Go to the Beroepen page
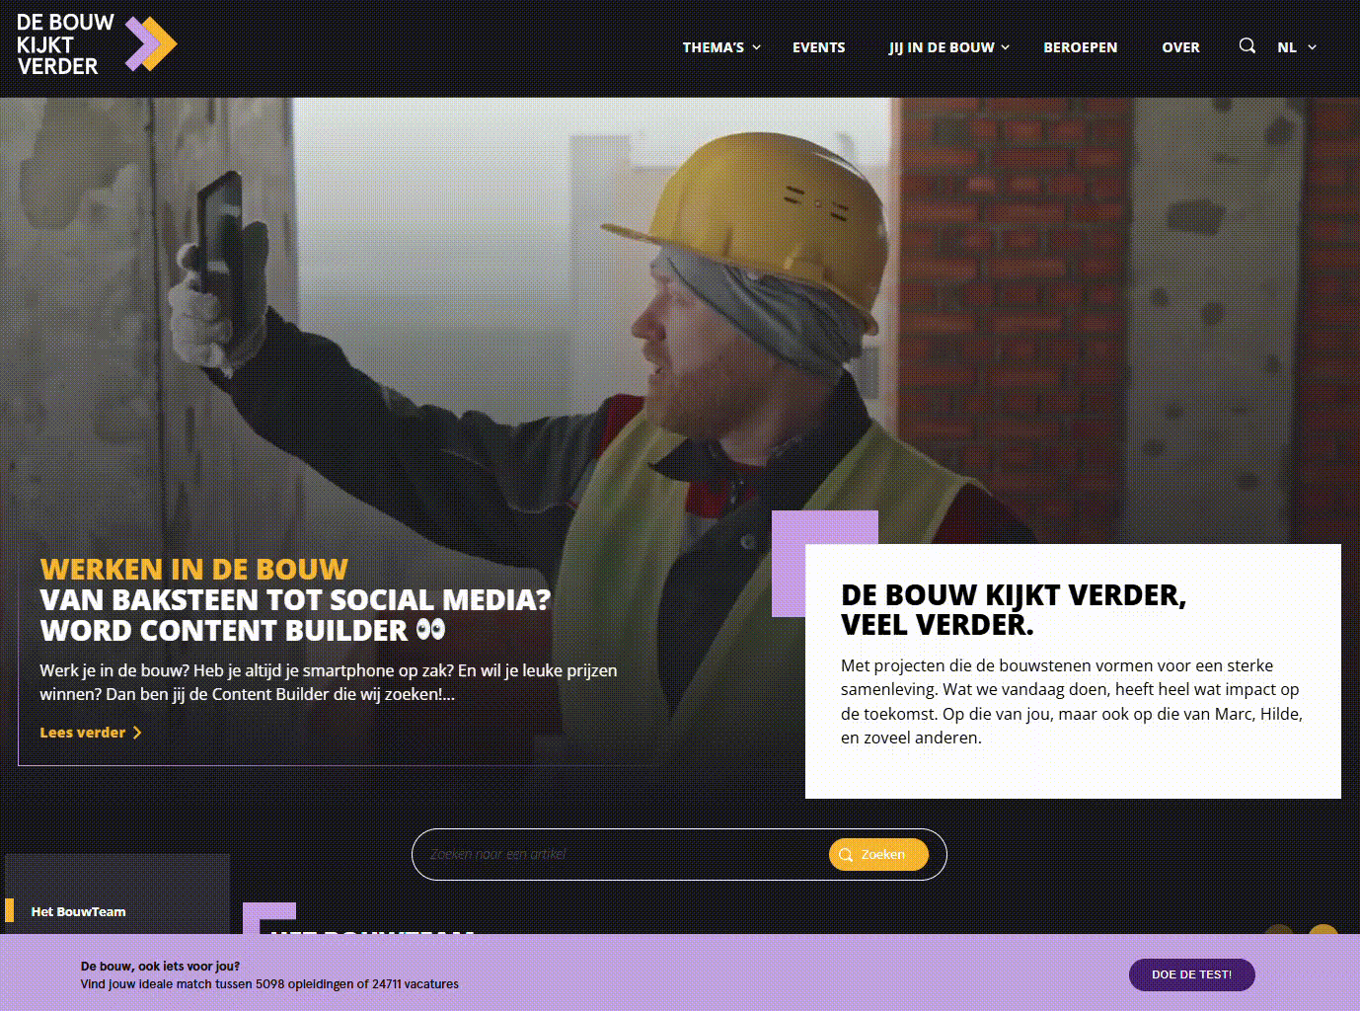The image size is (1360, 1011). pos(1081,47)
